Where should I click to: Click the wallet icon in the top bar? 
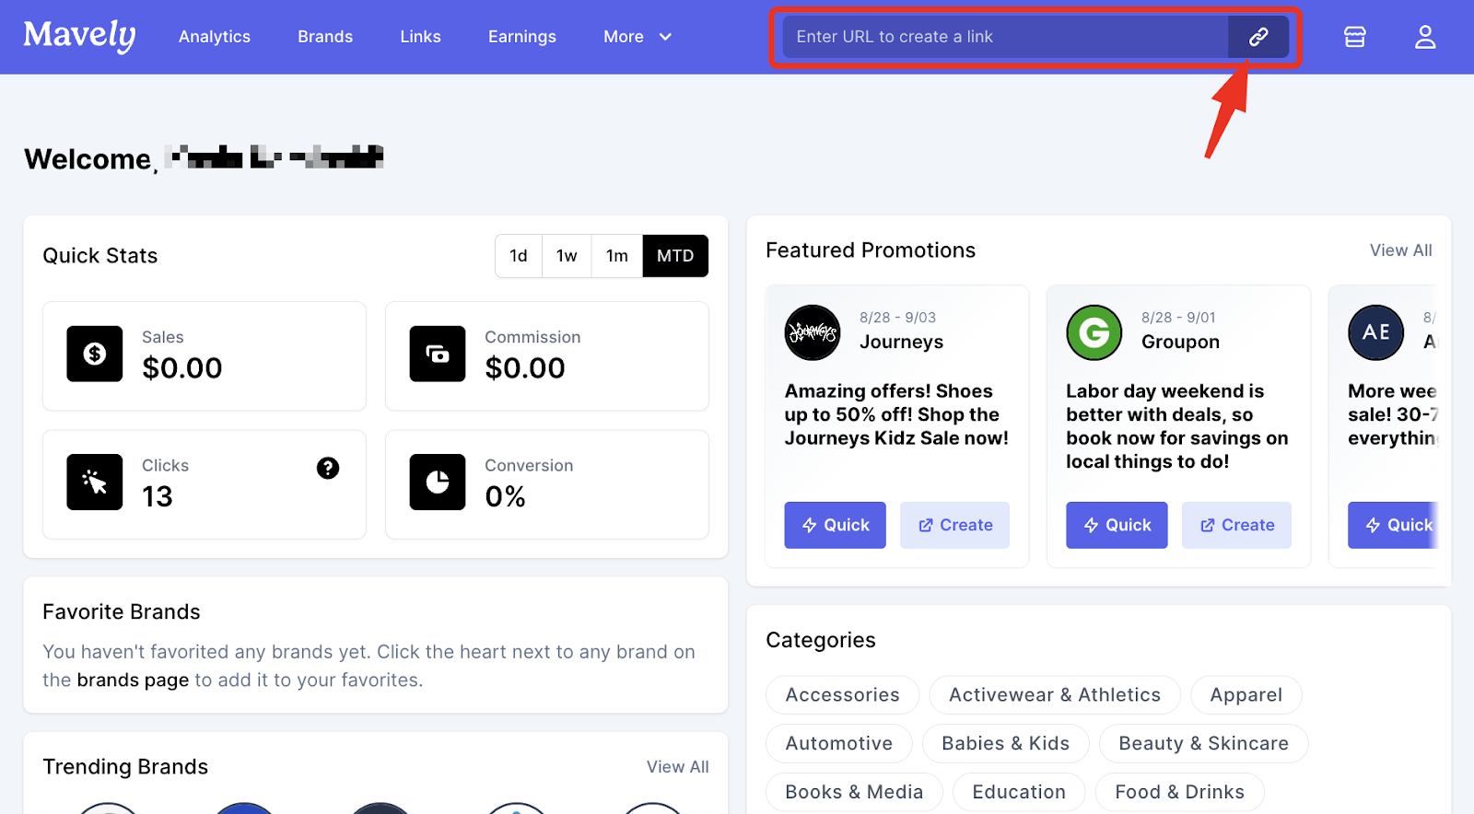[1353, 37]
